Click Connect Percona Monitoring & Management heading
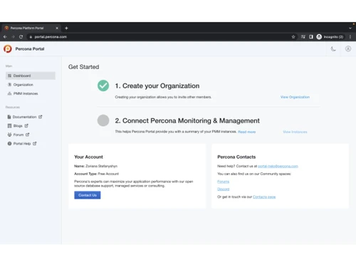 [x=187, y=120]
